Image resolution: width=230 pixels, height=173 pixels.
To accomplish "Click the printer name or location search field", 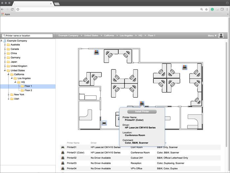I will pos(28,36).
